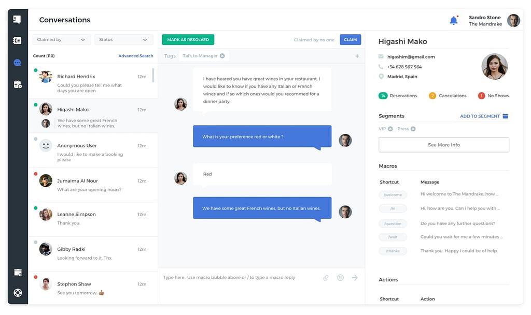The image size is (531, 315).
Task: Click the chat conversations sidebar icon
Action: [18, 63]
